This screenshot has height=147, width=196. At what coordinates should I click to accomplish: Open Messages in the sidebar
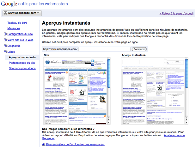[14, 28]
